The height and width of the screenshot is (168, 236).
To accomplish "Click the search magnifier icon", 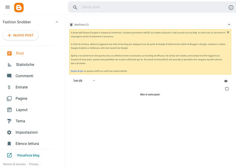I will click(75, 7).
